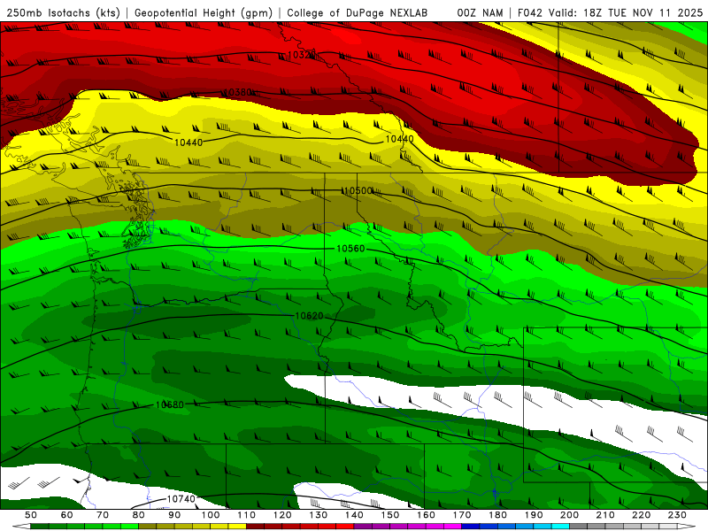708x531 pixels.
Task: Click the 10380 height contour label
Action: [x=238, y=92]
